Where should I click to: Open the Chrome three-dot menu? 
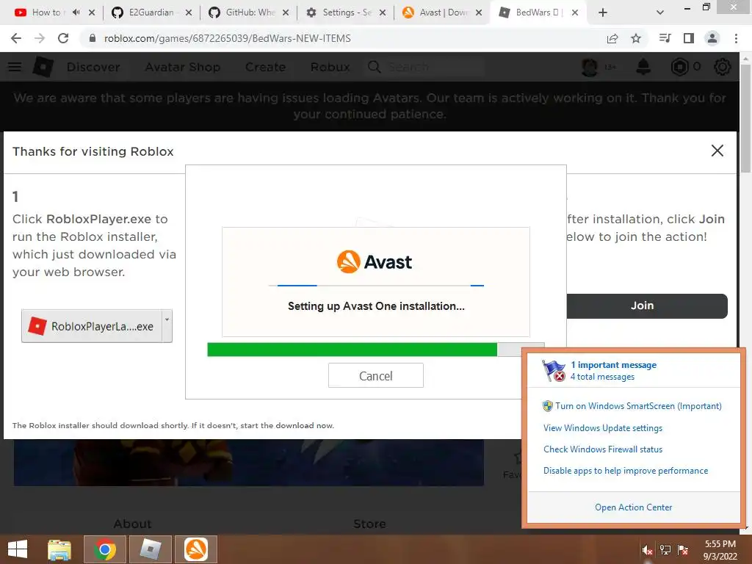[x=736, y=38]
